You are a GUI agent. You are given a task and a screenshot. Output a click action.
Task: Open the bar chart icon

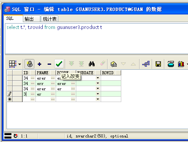pyautogui.click(x=181, y=64)
